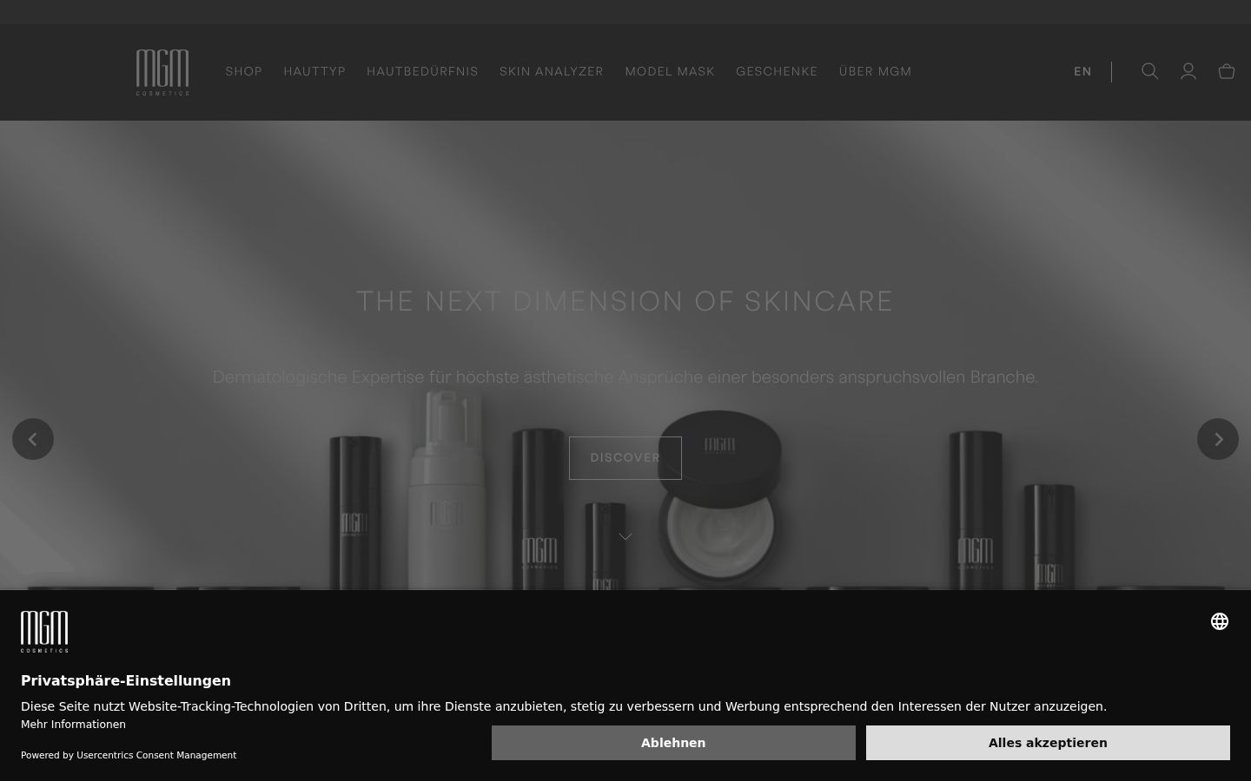This screenshot has width=1251, height=781.
Task: Click the DISCOVER button
Action: 625,458
